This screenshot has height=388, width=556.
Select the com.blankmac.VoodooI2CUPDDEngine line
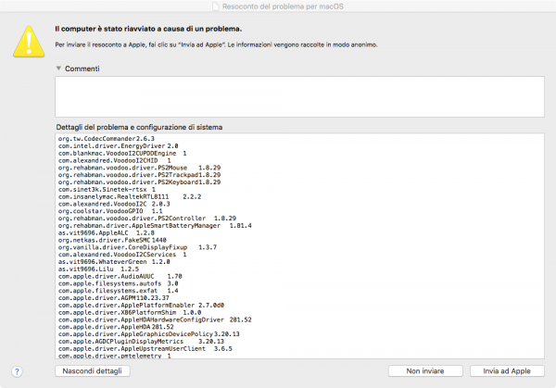click(x=122, y=153)
